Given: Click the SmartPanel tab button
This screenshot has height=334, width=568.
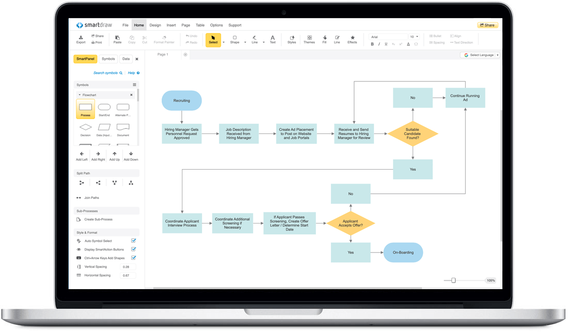Looking at the screenshot, I should [x=86, y=59].
